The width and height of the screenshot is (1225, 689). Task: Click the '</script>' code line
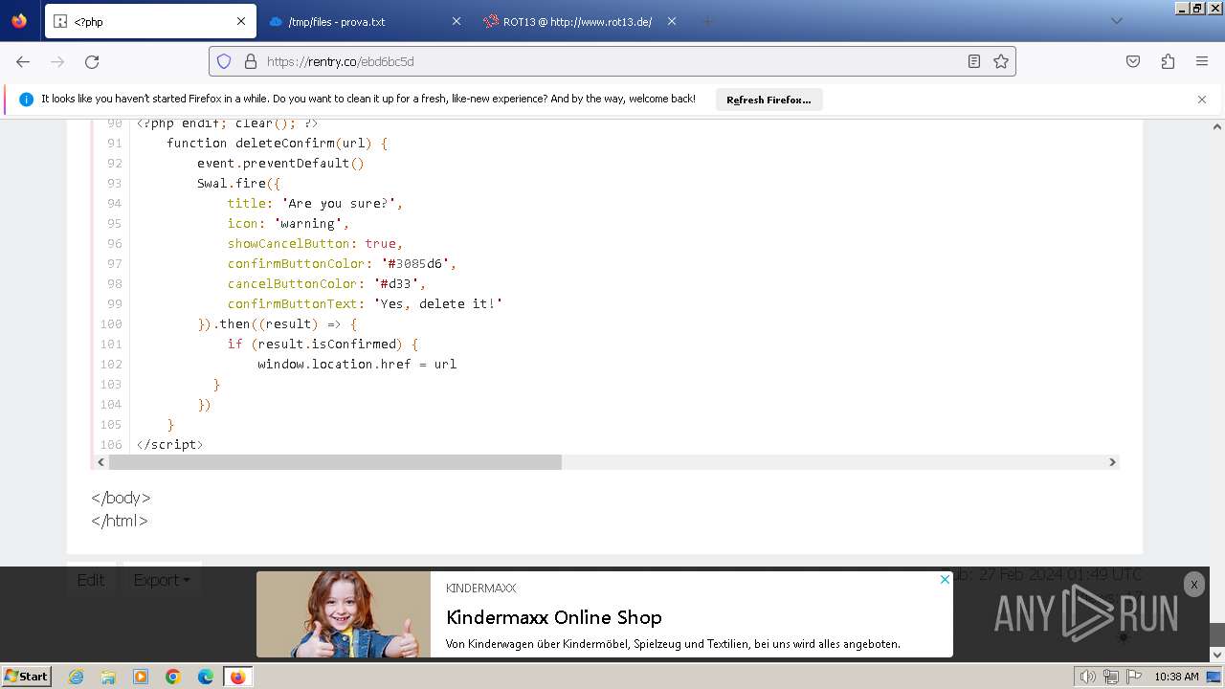pos(169,444)
